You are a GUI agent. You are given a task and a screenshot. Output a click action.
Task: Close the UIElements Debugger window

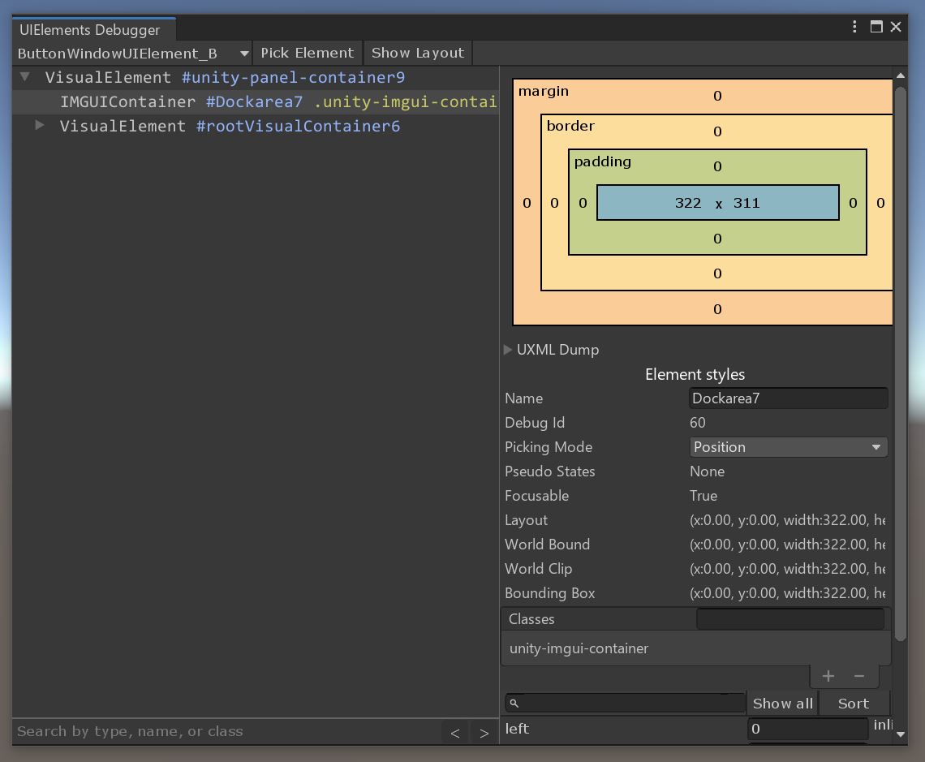coord(896,27)
